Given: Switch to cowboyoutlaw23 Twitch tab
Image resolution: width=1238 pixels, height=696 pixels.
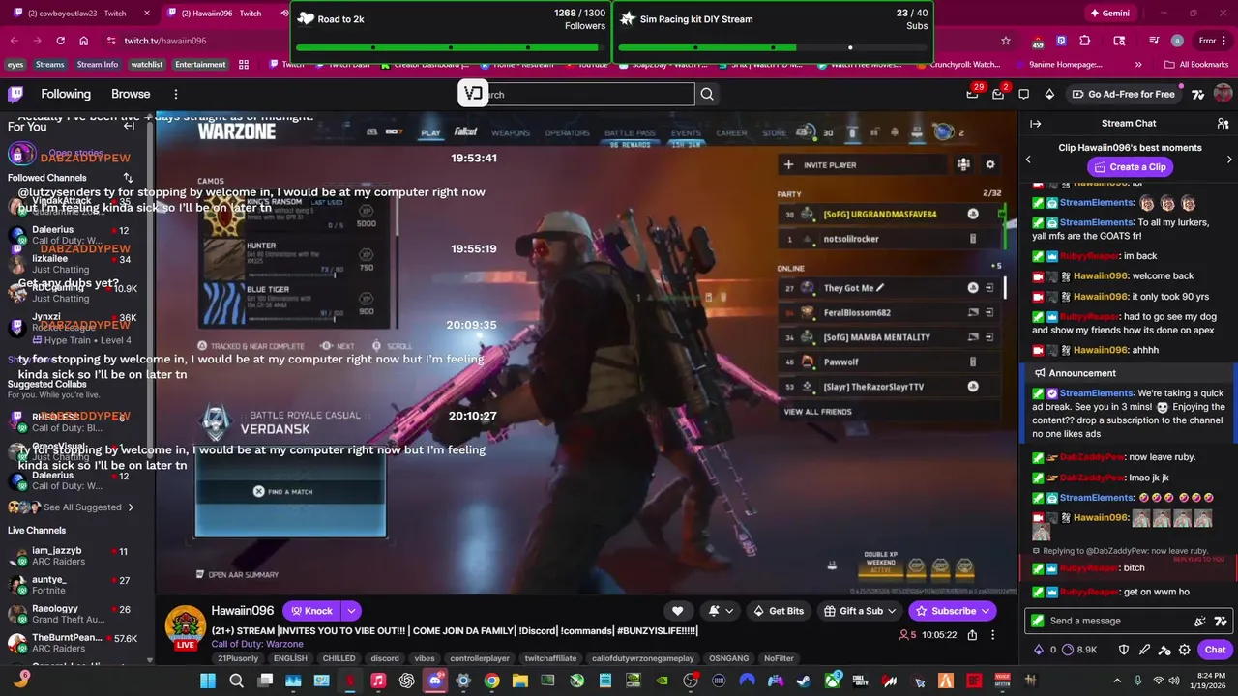Looking at the screenshot, I should (x=77, y=14).
